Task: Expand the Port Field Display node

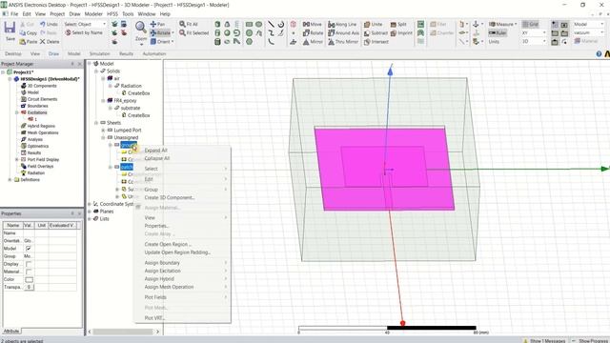Action: coord(17,159)
